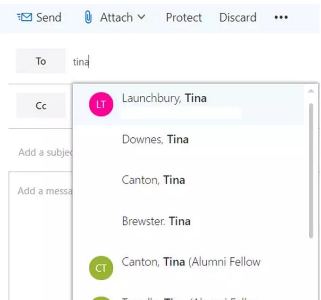Click the To field containing "tina"
Viewport: 321px width, 300px height.
(189, 61)
